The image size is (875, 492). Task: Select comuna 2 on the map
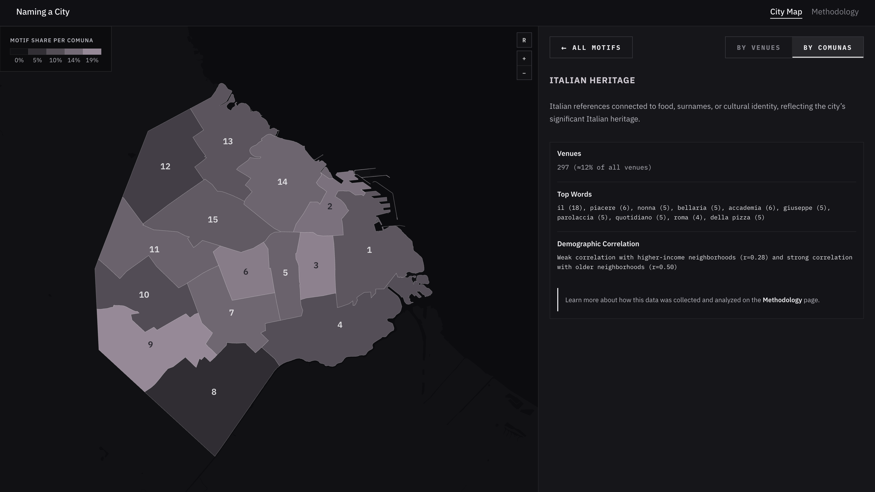[x=329, y=207]
